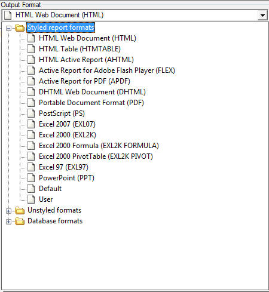This screenshot has width=269, height=292.
Task: Click the document icon beside Excel 2007
Action: 31,124
